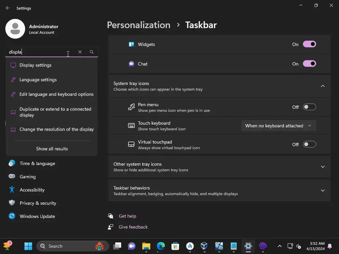Enable the Pen menu toggle
Viewport: 339px width, 254px height.
pos(310,107)
